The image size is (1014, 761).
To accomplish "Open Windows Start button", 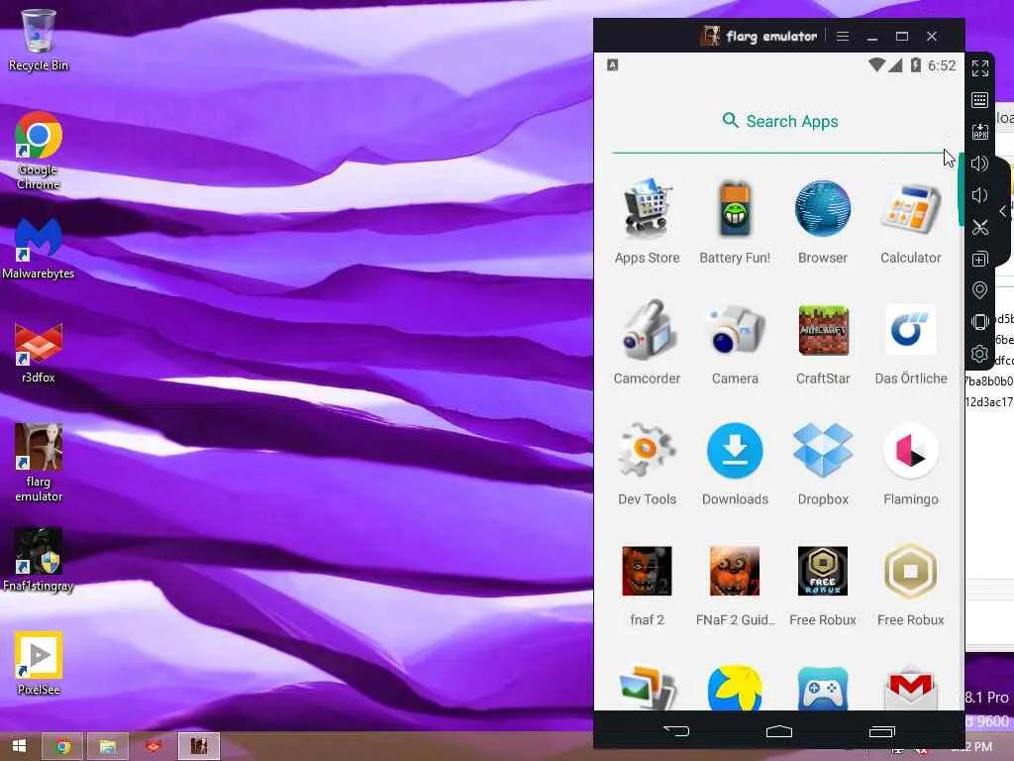I will (19, 746).
